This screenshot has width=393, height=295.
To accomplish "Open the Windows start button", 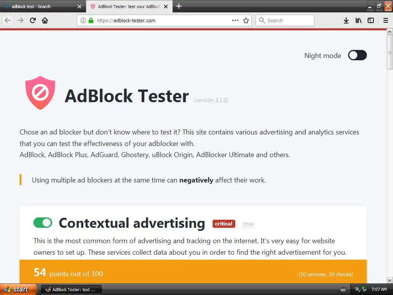I will 18,289.
